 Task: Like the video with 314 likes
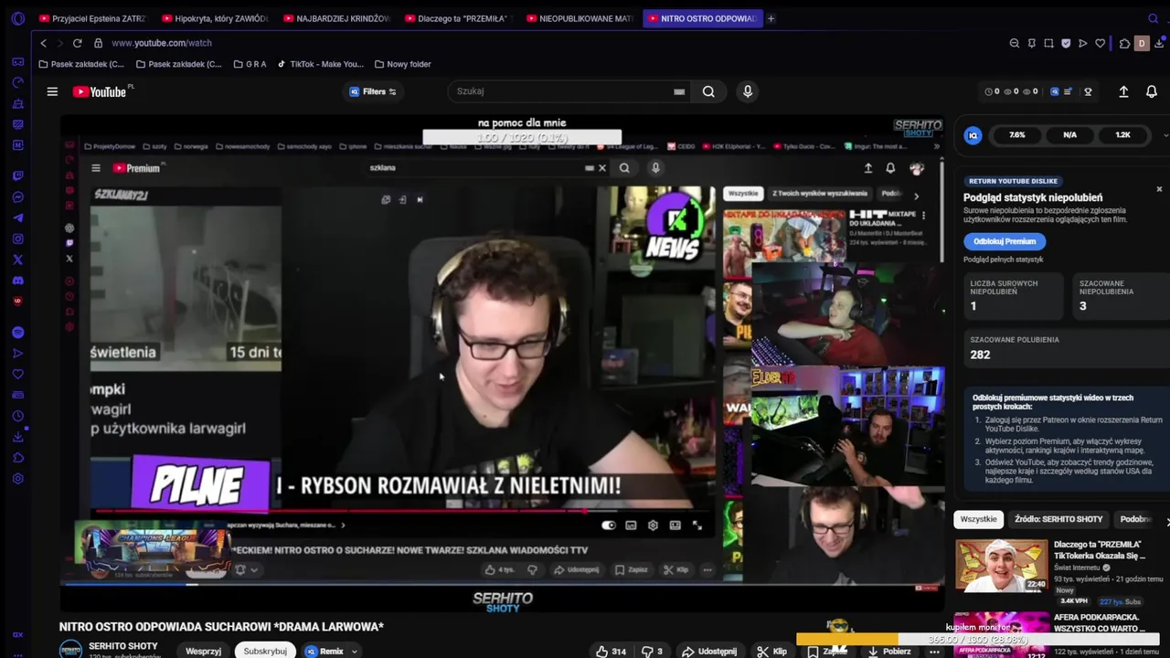(611, 651)
